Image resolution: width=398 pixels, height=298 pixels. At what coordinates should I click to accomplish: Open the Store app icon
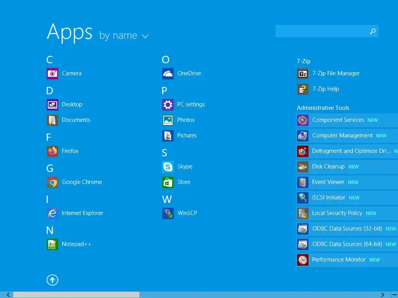tap(168, 182)
